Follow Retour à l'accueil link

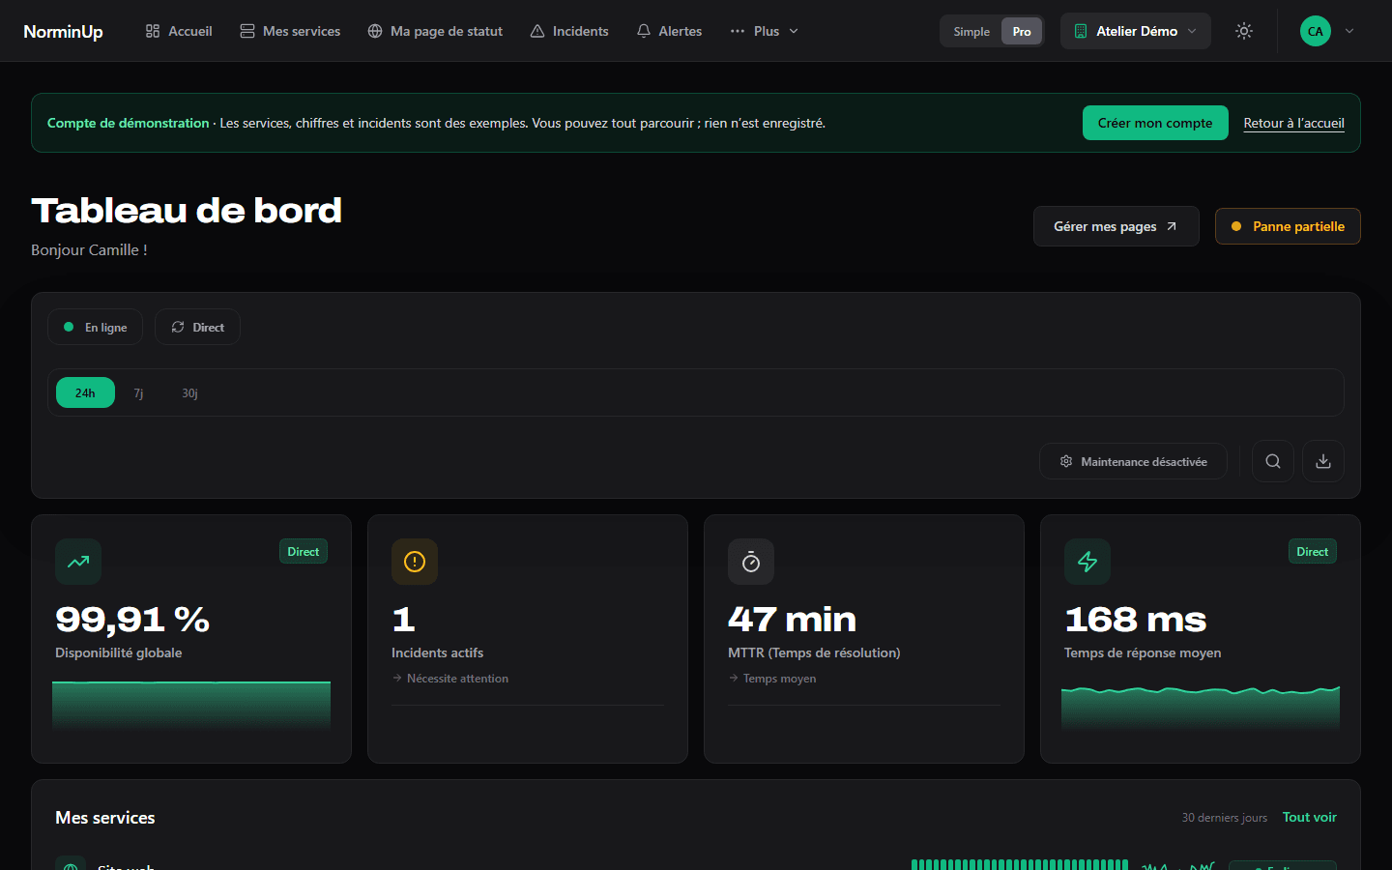[x=1293, y=123]
